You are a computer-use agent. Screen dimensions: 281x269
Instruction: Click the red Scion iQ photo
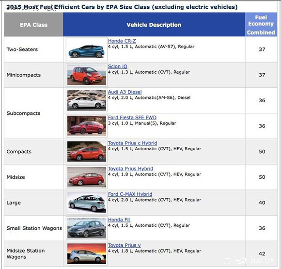(87, 75)
